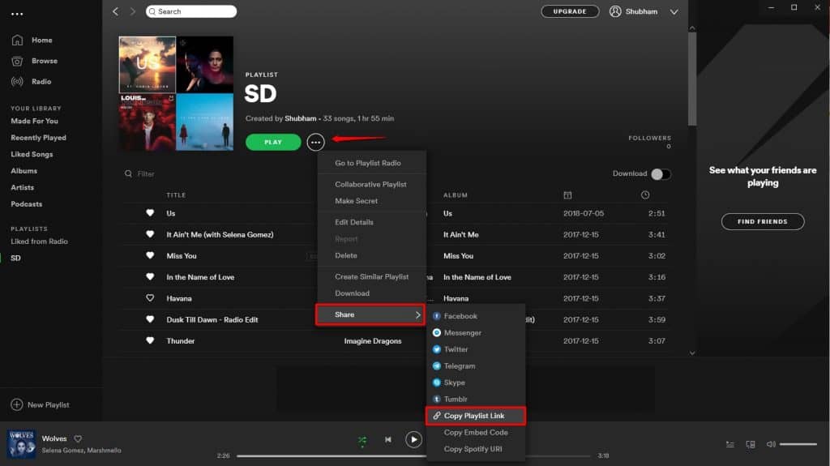Unlike the song Miss You
Image resolution: width=830 pixels, height=466 pixels.
tap(150, 255)
